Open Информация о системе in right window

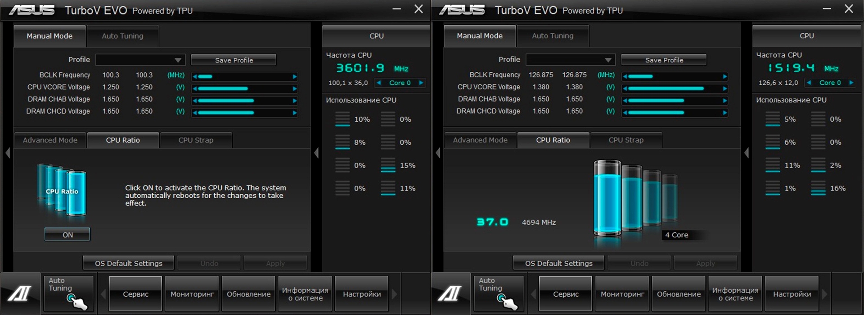click(735, 294)
